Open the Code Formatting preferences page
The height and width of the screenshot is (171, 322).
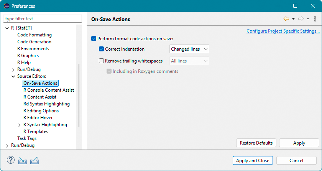pyautogui.click(x=34, y=35)
